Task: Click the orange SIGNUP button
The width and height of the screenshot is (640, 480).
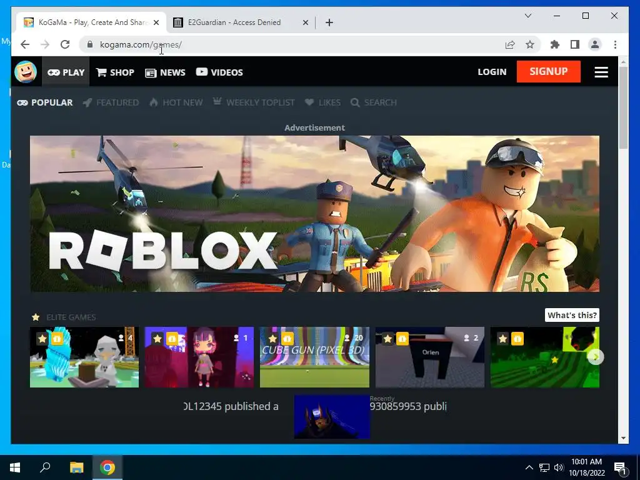Action: 548,71
